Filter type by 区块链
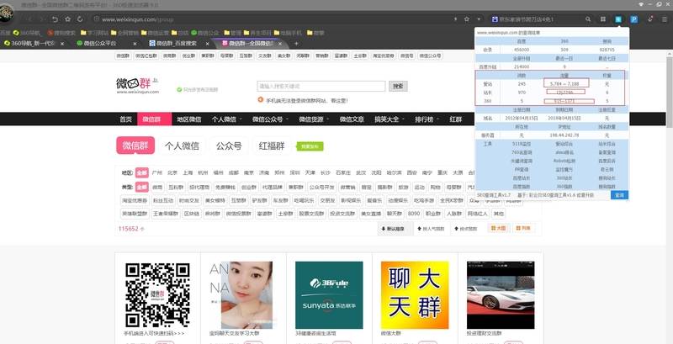 pyautogui.click(x=191, y=214)
